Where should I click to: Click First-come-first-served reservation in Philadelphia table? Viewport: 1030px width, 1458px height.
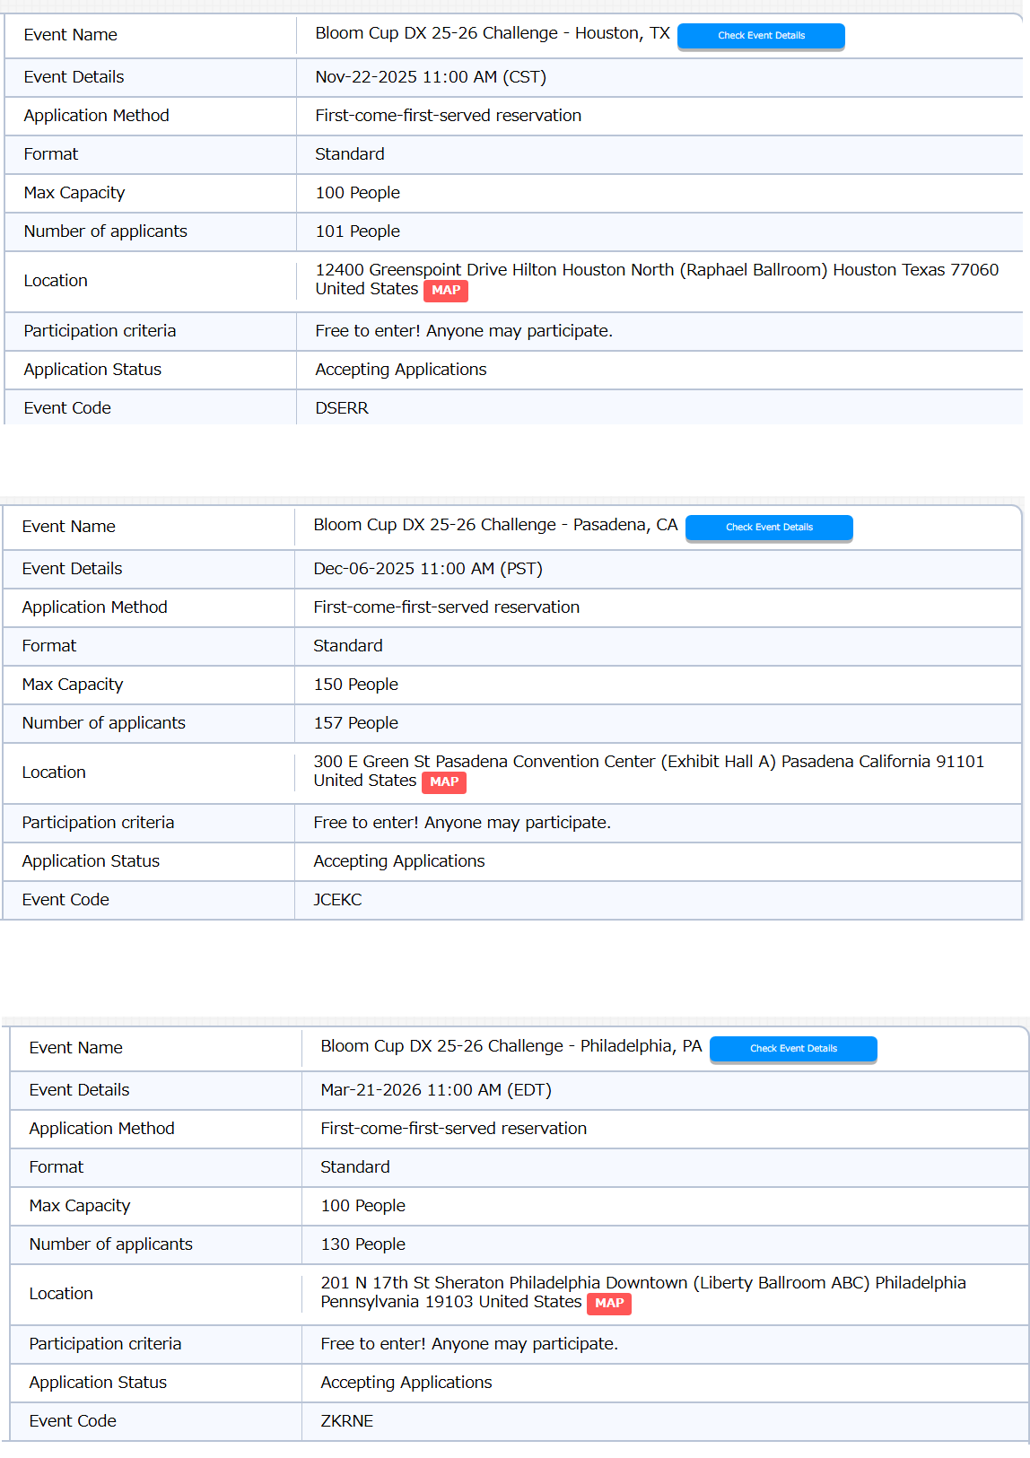454,1129
